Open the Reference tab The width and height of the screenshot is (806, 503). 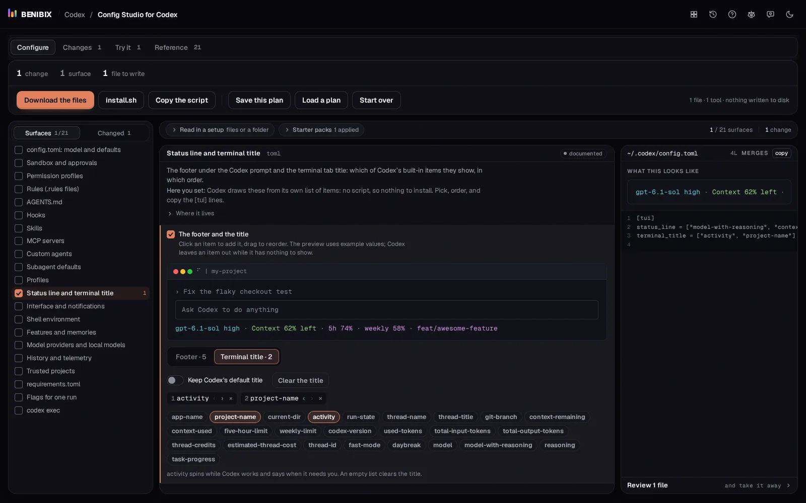point(178,47)
